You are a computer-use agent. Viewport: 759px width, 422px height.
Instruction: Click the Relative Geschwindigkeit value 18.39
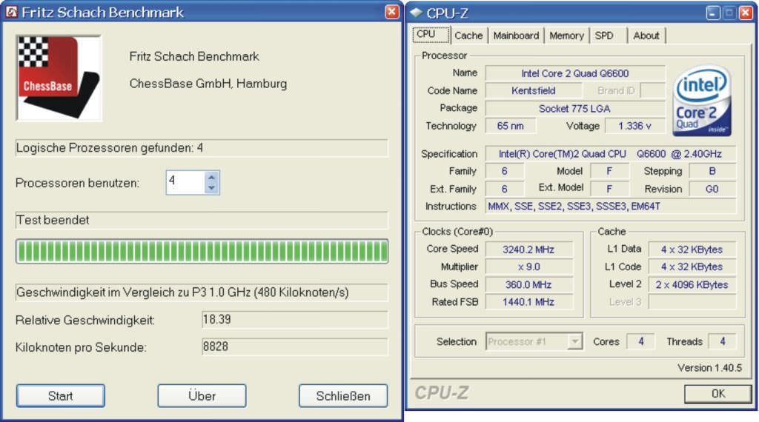[x=295, y=320]
